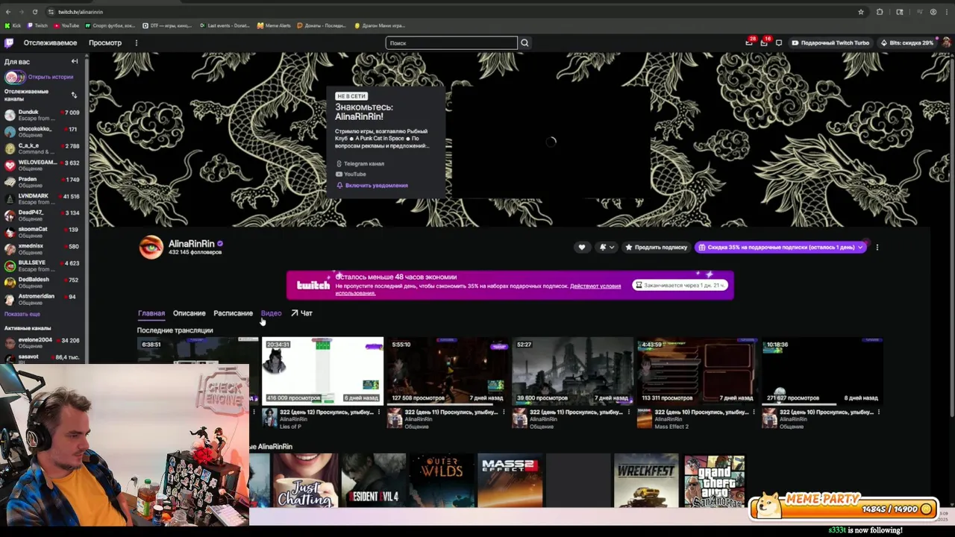Click Bits: скидка 29% button

pyautogui.click(x=907, y=43)
